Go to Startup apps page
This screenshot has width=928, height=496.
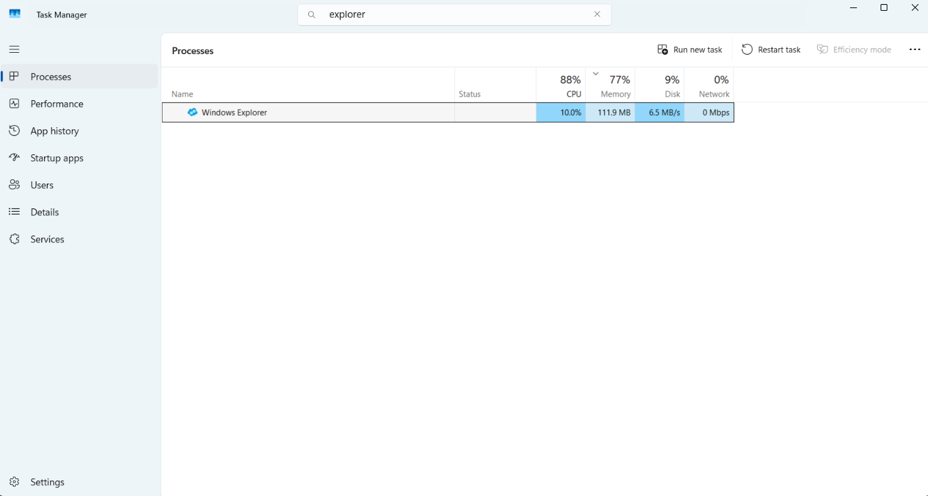coord(80,158)
